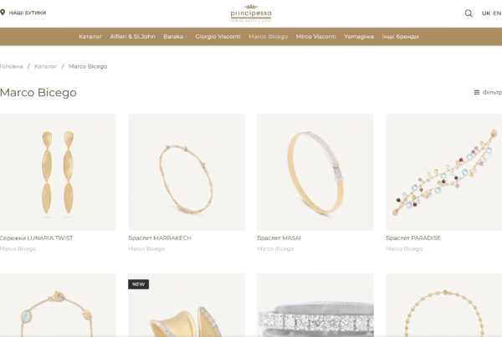Switch language to UK
Viewport: 502px width, 337px height.
486,13
